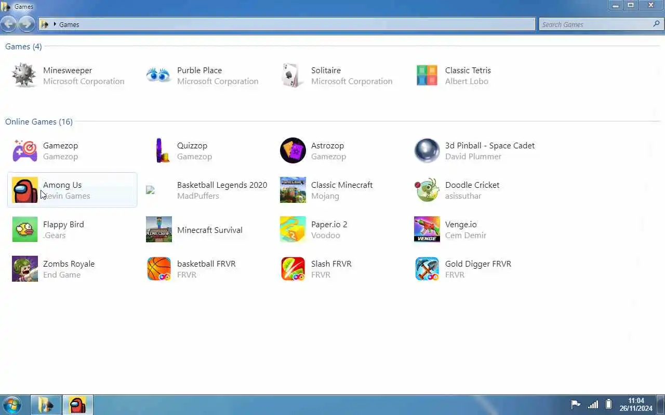Screen dimensions: 665x415
Task: Open the Flappy Bird icon
Action: (25, 229)
